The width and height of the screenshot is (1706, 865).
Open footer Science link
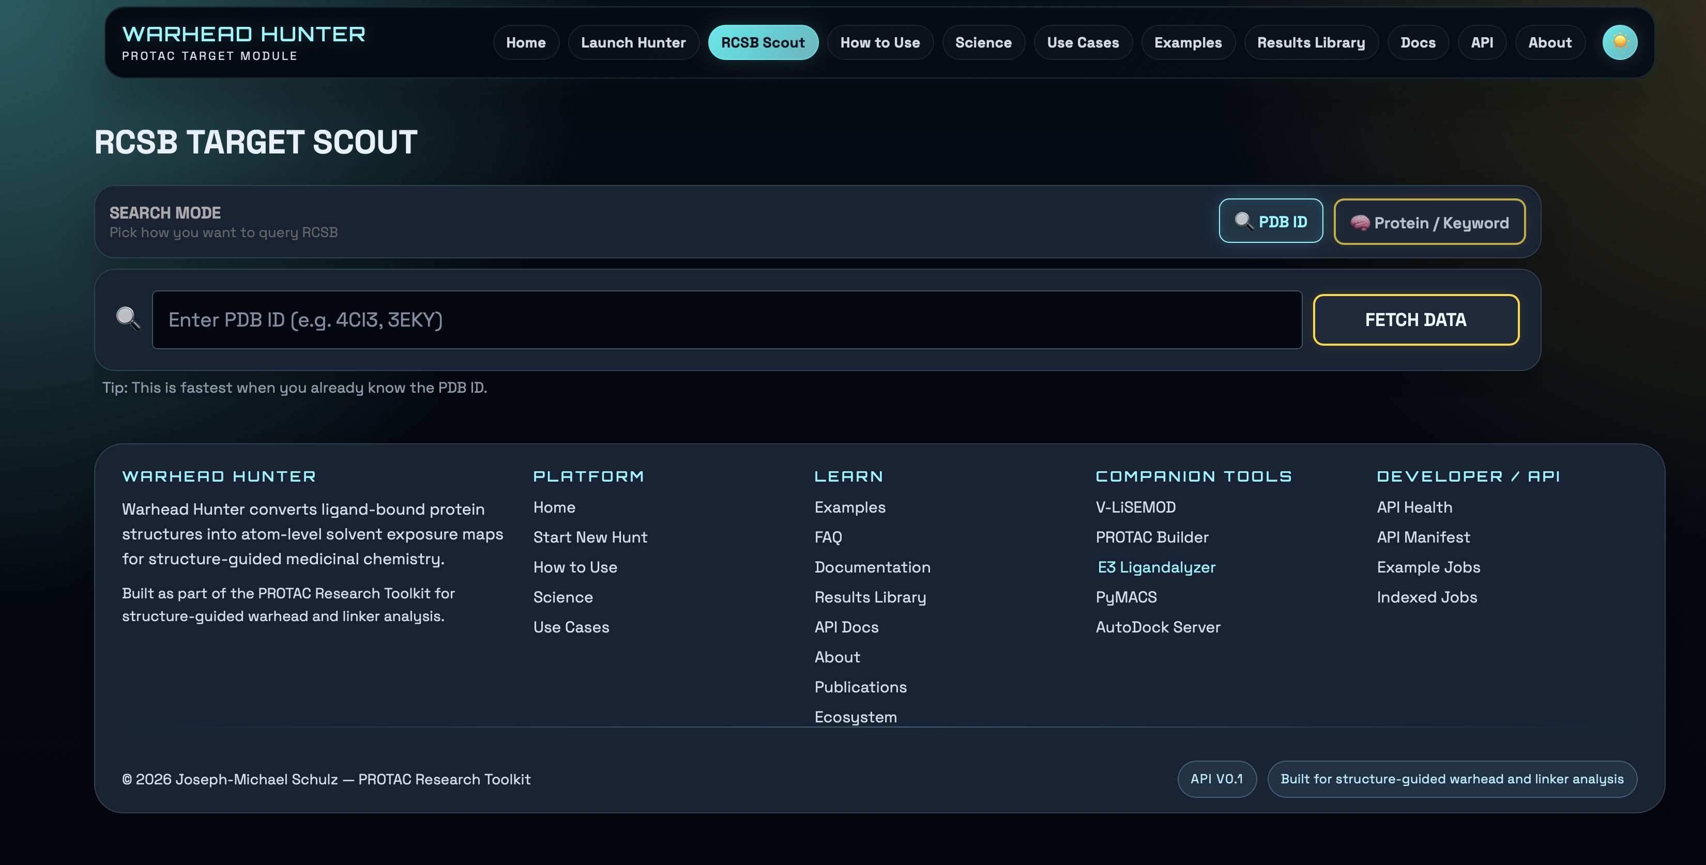point(563,597)
